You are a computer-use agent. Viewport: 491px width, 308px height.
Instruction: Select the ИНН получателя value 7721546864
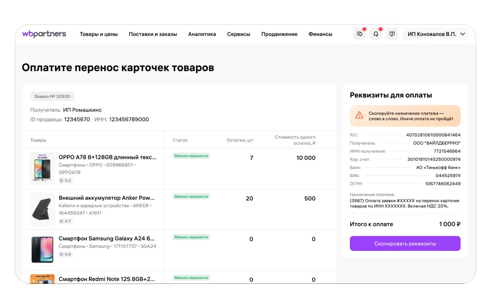click(447, 151)
